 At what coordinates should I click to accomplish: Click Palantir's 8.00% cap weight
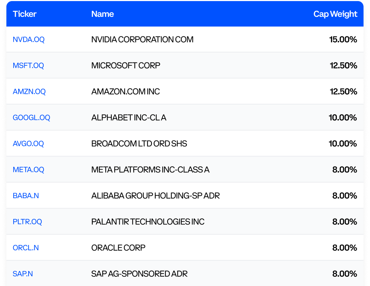(345, 222)
